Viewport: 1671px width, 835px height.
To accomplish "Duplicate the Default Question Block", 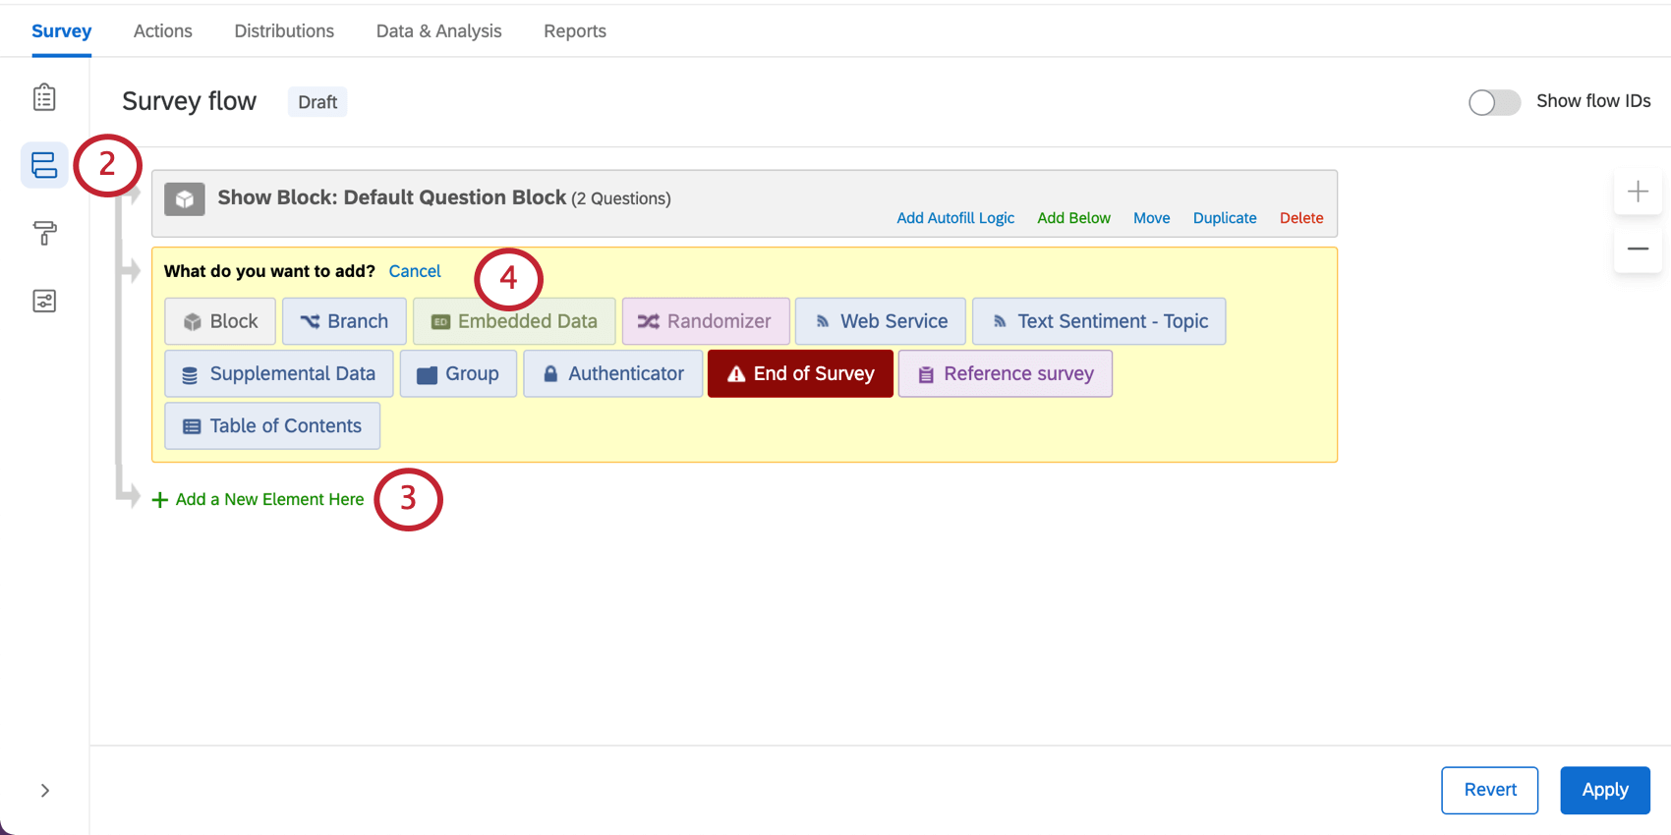I will 1225,218.
